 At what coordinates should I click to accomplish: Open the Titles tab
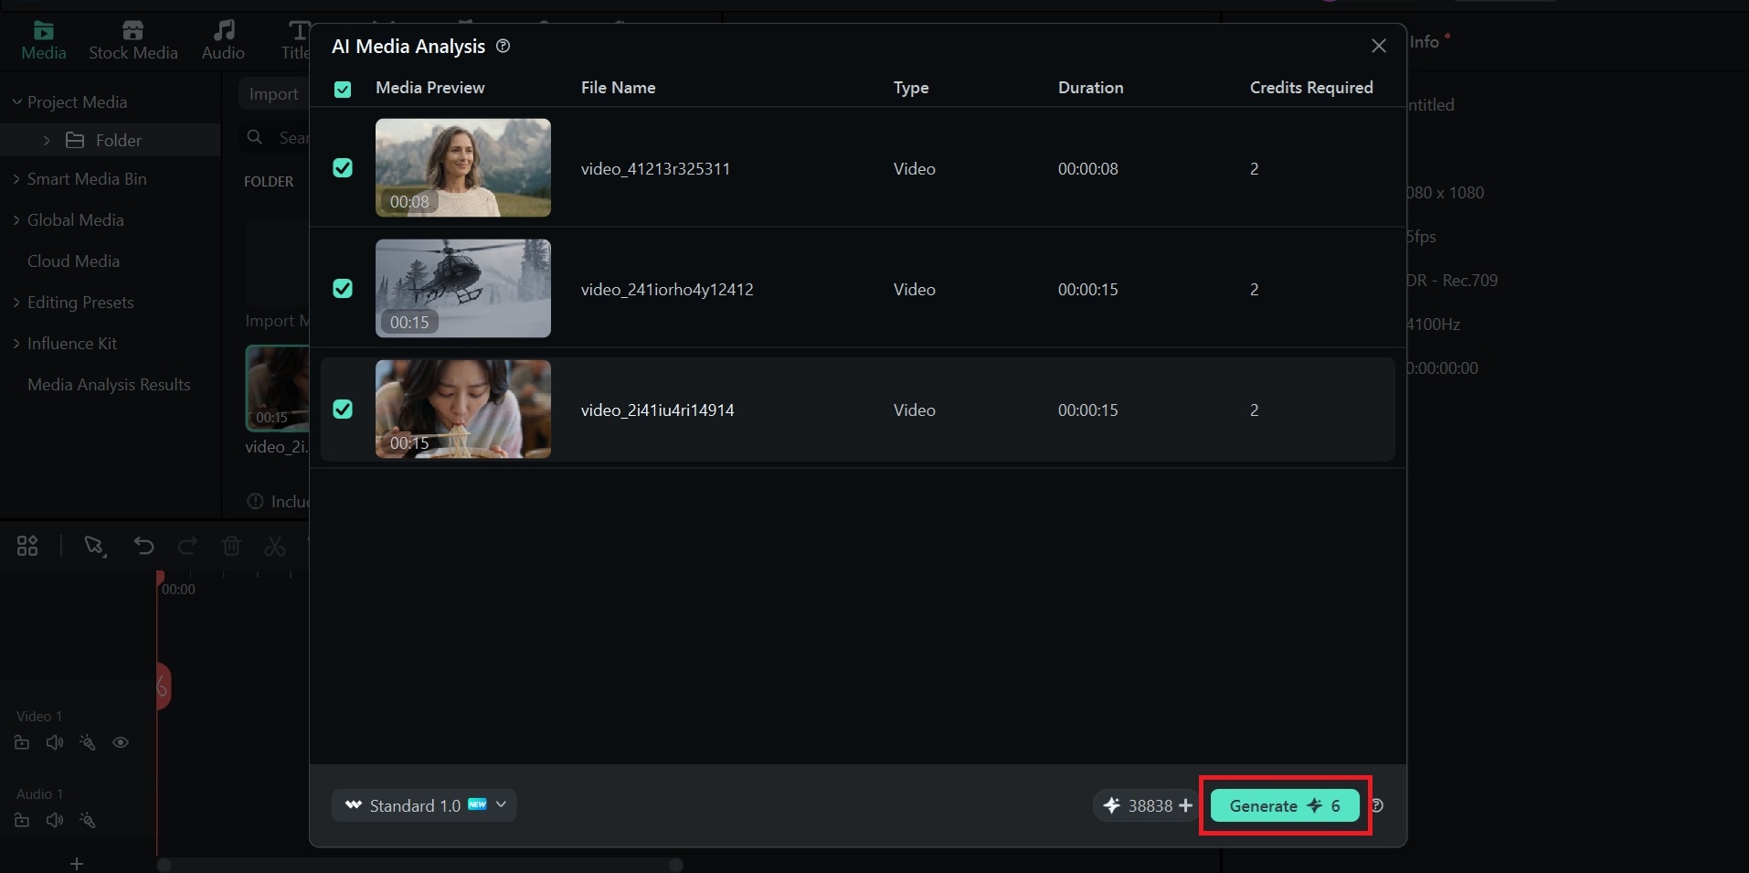point(296,41)
